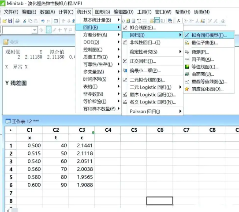Open the 工具(T) menu
The image size is (239, 212).
144,12
